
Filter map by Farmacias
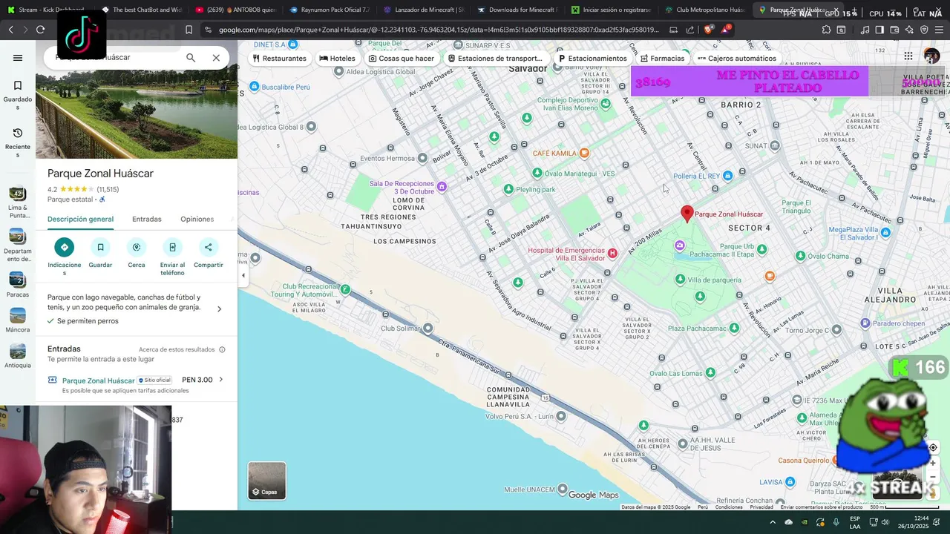click(x=662, y=58)
